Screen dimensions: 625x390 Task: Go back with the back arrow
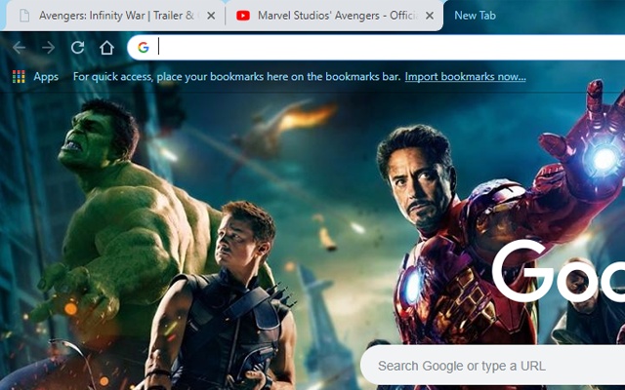click(x=19, y=48)
